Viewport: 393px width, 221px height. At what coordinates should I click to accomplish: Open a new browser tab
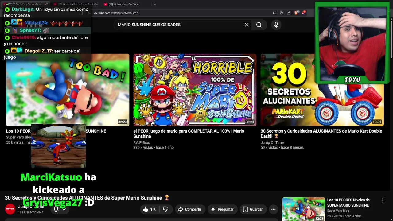tap(155, 4)
